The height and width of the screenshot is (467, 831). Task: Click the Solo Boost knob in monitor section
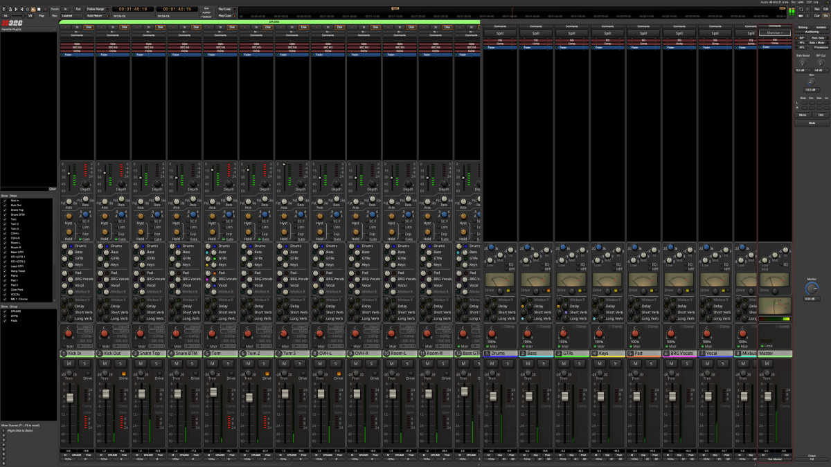point(803,63)
